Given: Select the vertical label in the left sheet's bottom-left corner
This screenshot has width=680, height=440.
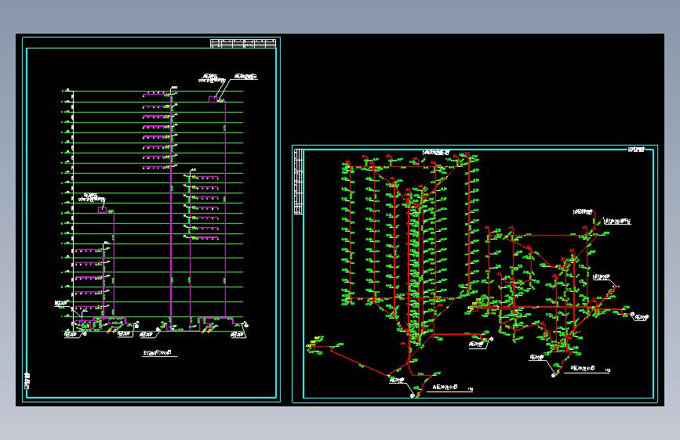Looking at the screenshot, I should coord(27,380).
